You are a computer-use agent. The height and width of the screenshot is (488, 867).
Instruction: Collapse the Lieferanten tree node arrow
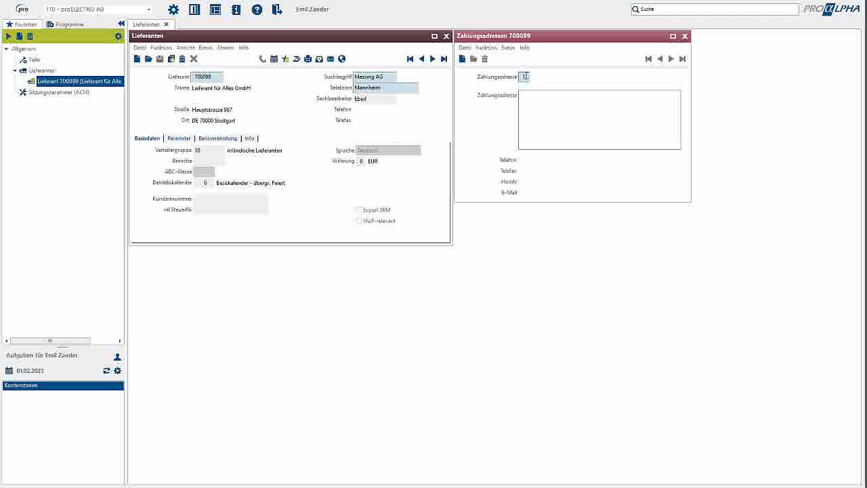[15, 70]
